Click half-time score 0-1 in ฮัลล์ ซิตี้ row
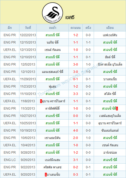Image resolution: width=126 pixels, height=178 pixels. coord(88,57)
